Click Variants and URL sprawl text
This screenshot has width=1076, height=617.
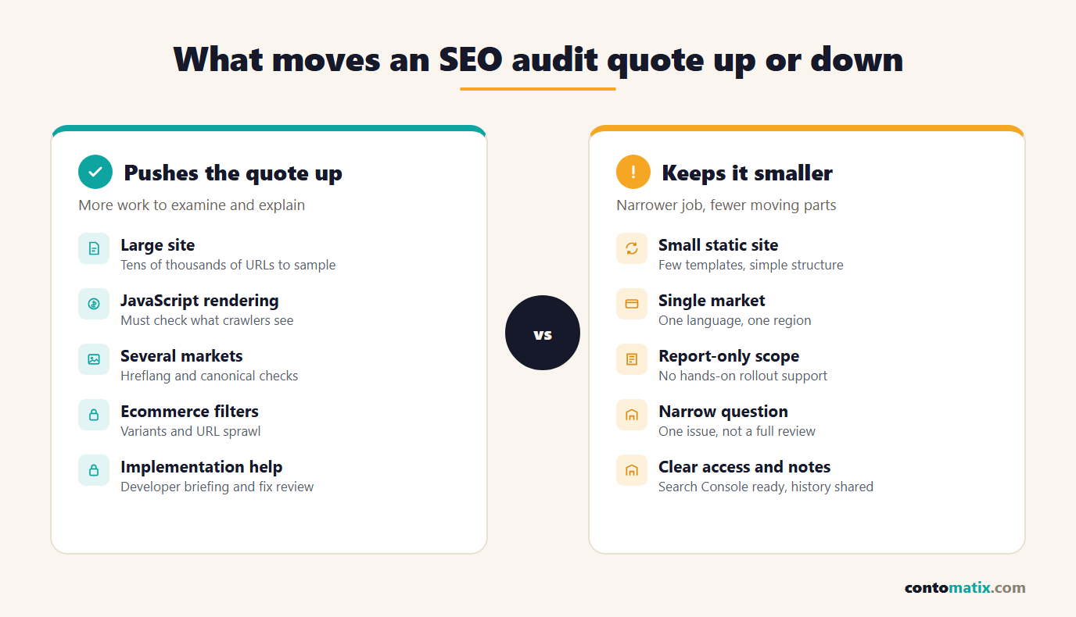(191, 431)
